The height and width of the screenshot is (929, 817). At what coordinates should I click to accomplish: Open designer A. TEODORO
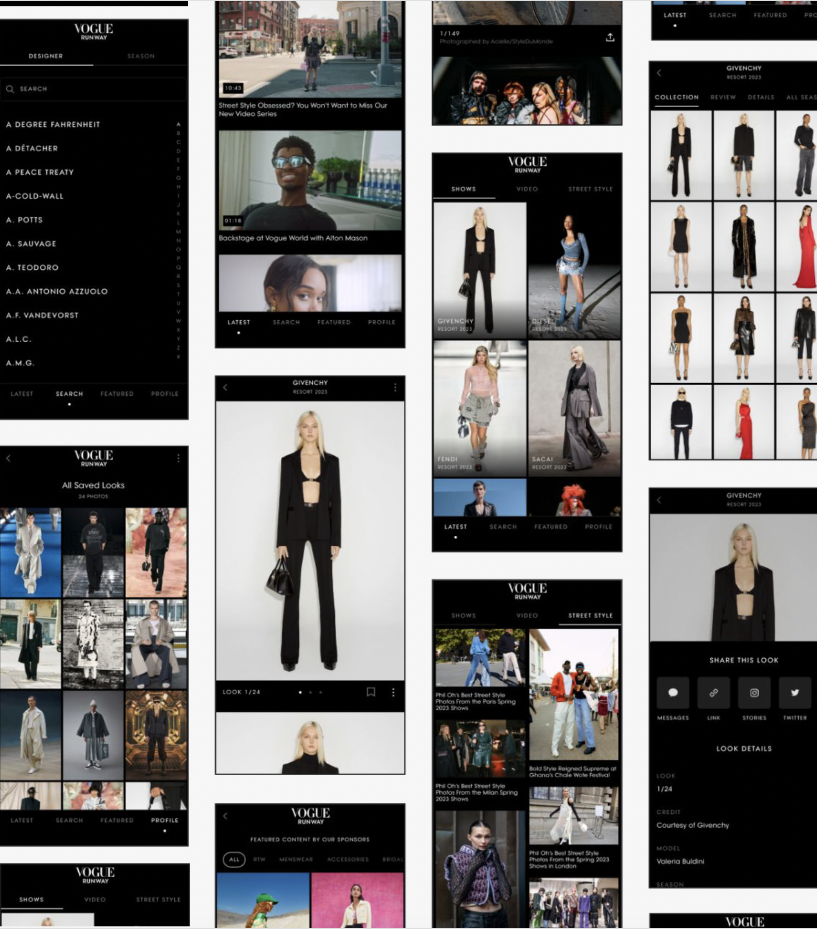(x=32, y=268)
